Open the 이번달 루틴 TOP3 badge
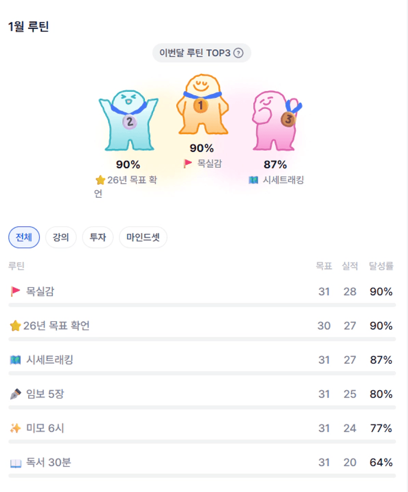Viewport: 408px width, 492px height. [195, 53]
